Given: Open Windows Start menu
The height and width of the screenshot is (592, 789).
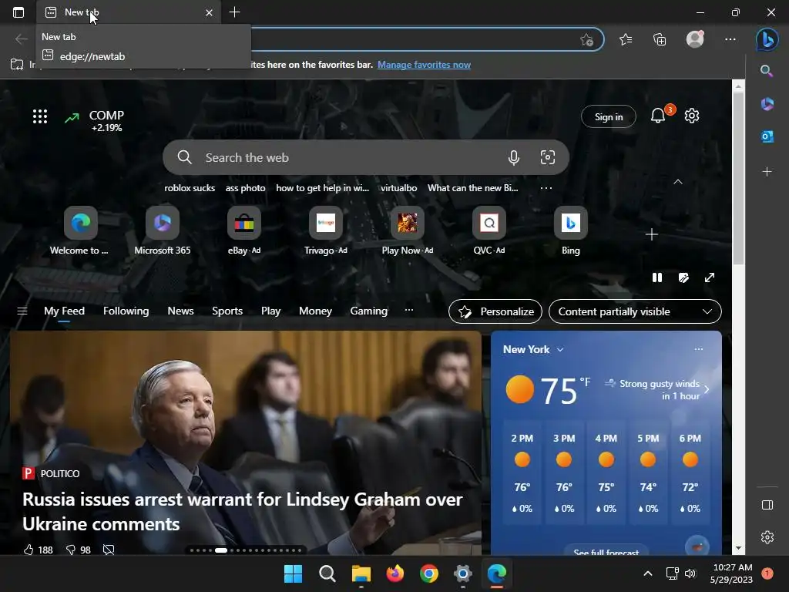Looking at the screenshot, I should 293,573.
